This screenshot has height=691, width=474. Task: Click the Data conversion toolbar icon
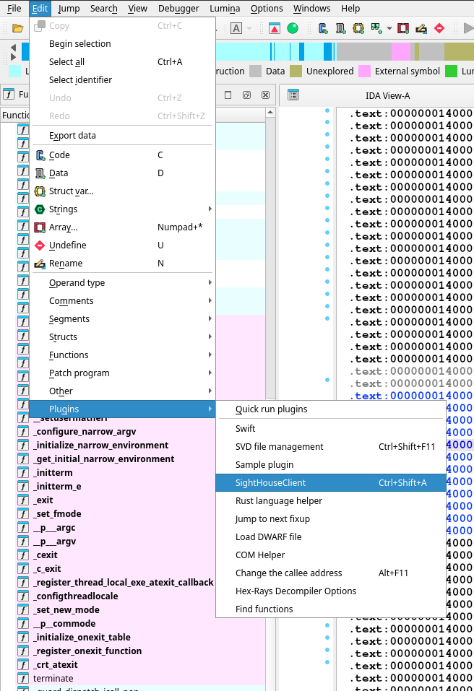click(x=341, y=29)
